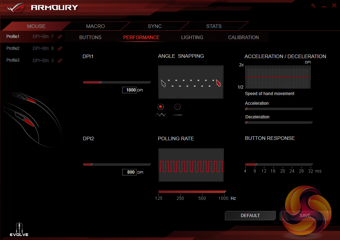
Task: Adjust the Deceleration slider
Action: (x=279, y=122)
